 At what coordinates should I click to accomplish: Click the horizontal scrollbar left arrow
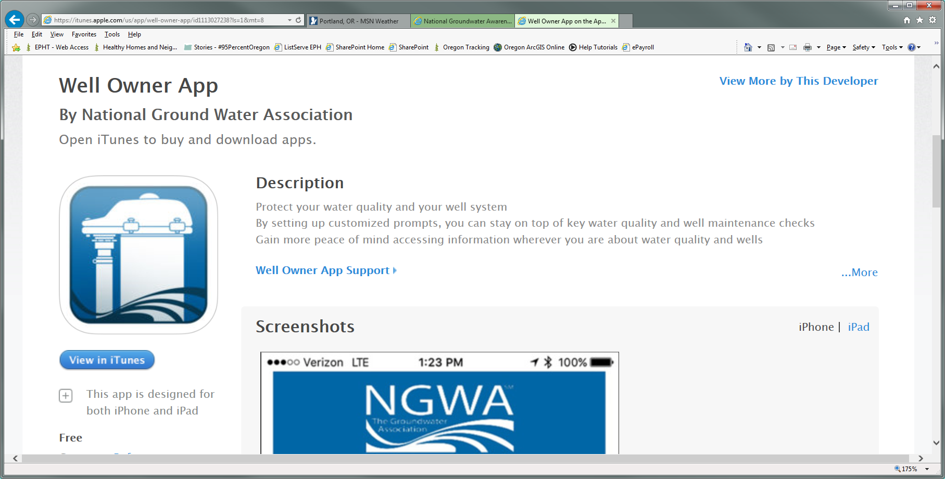click(16, 458)
